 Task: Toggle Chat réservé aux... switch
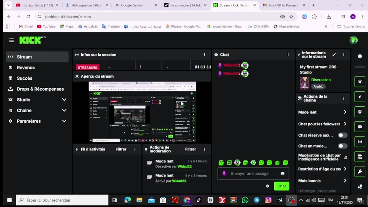pos(342,135)
